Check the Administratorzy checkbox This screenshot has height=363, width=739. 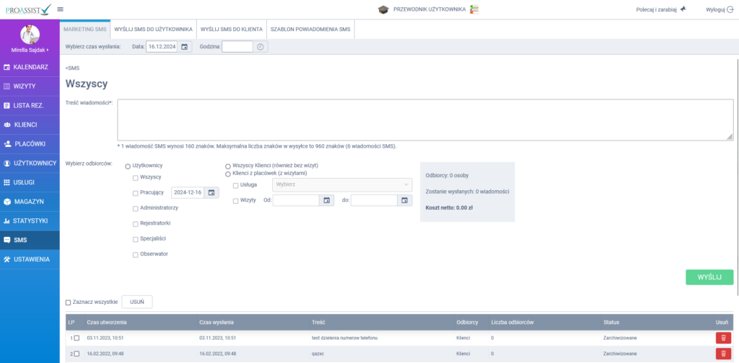(x=136, y=208)
